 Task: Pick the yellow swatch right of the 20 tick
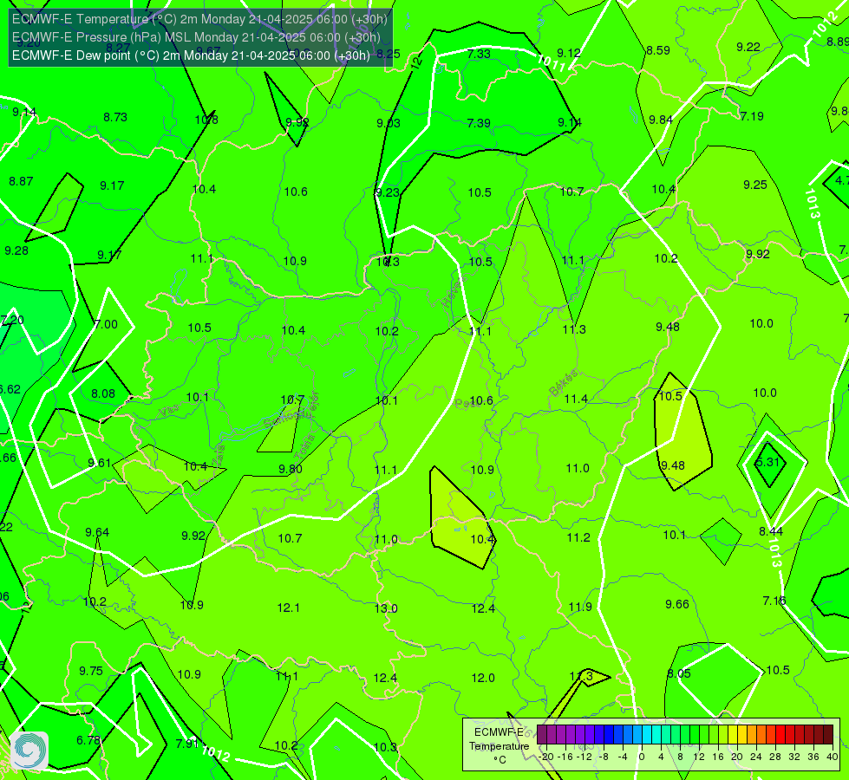click(742, 735)
